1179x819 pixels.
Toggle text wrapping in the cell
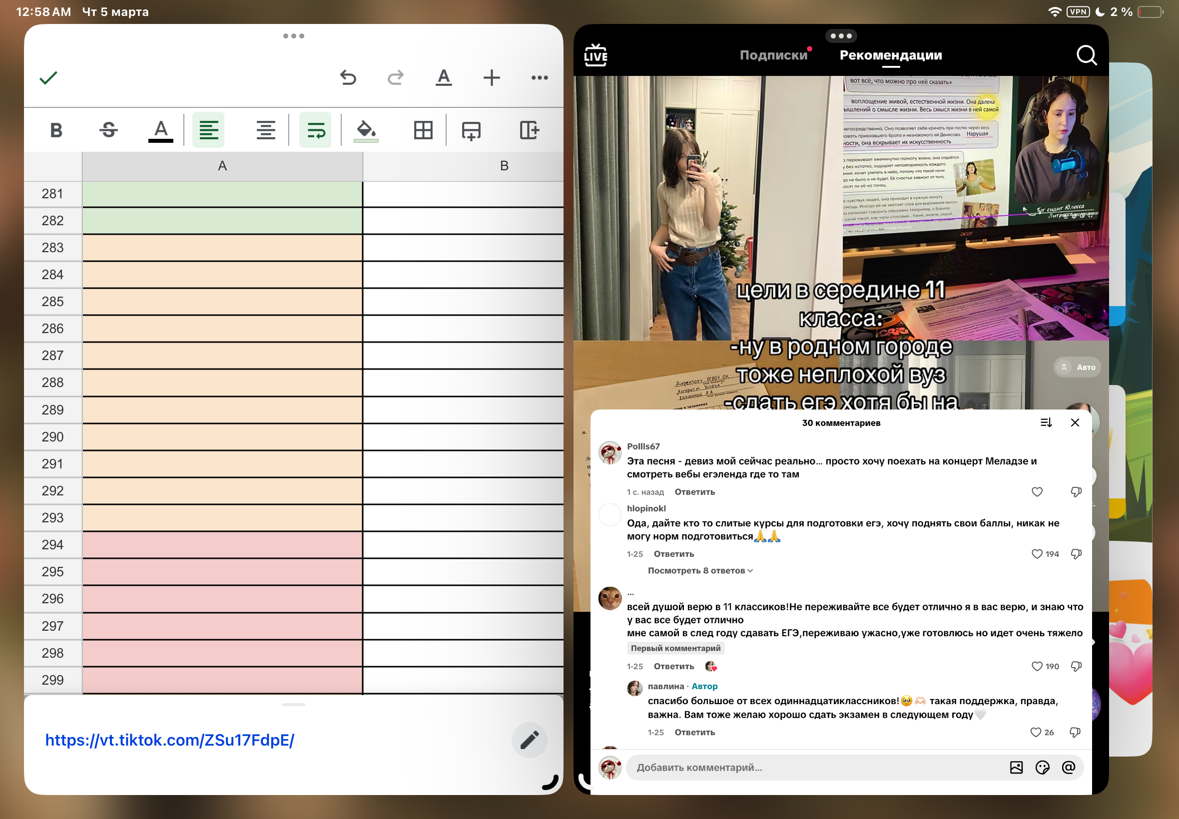tap(315, 130)
